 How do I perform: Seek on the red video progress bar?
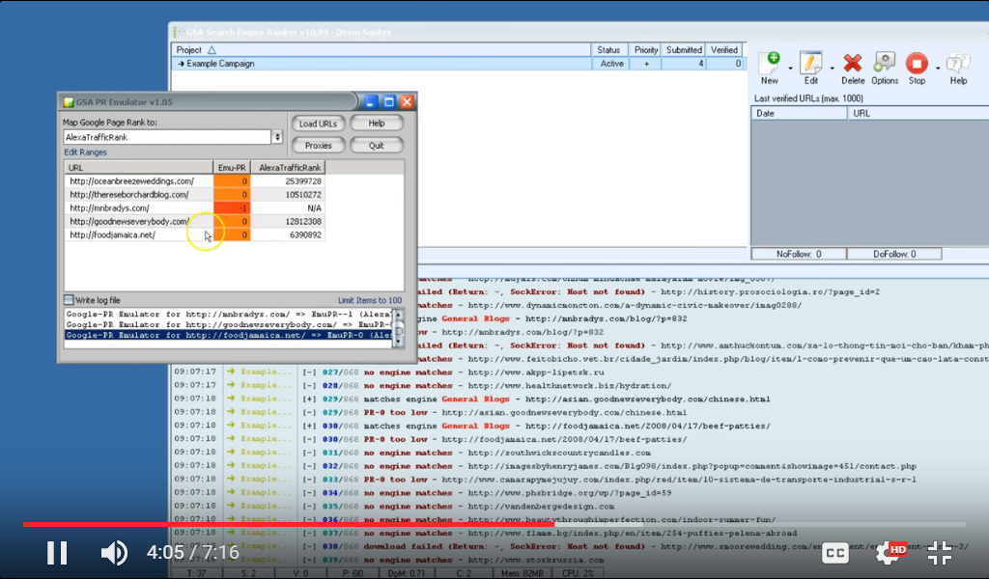[x=494, y=524]
